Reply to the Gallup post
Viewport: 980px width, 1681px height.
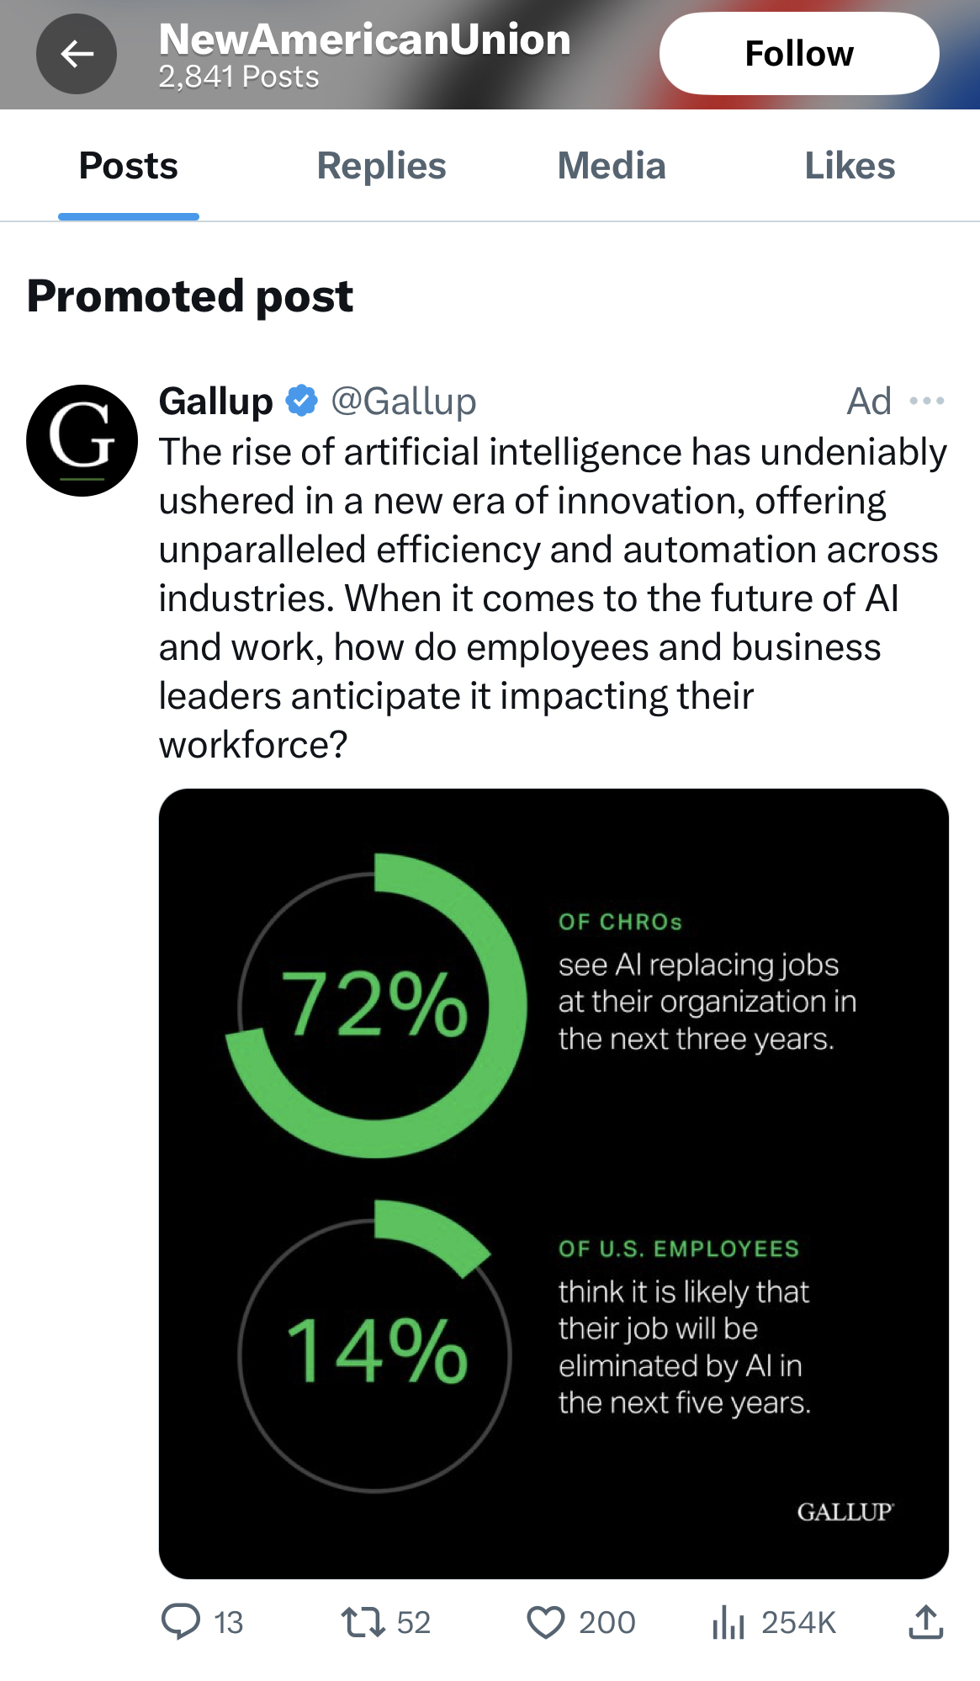coord(181,1621)
